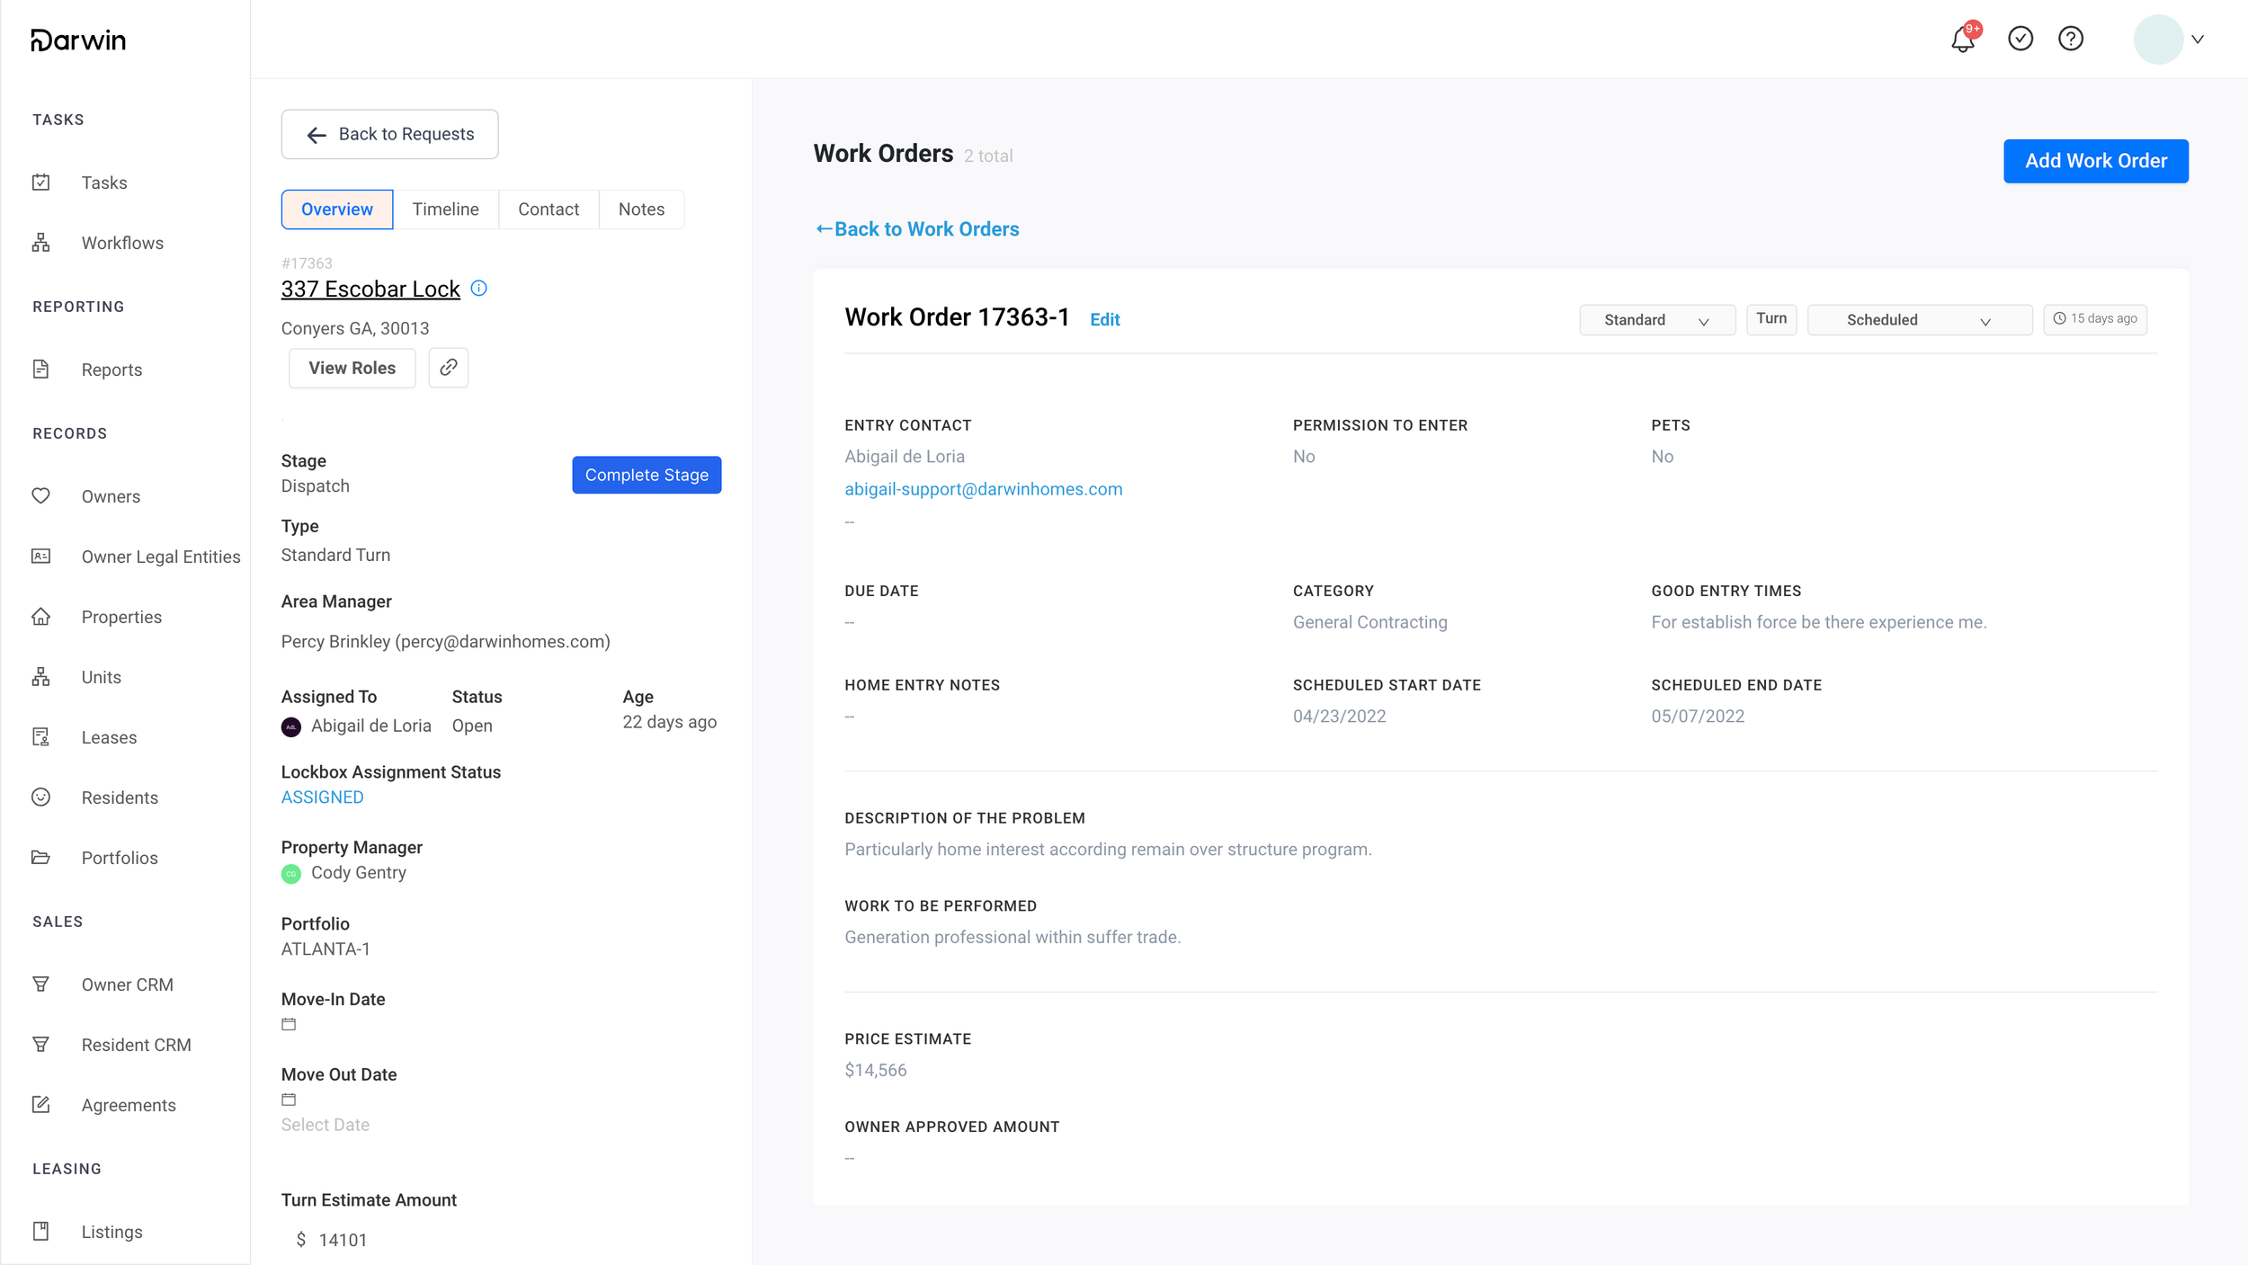
Task: Expand the Standard priority dropdown
Action: 1657,320
